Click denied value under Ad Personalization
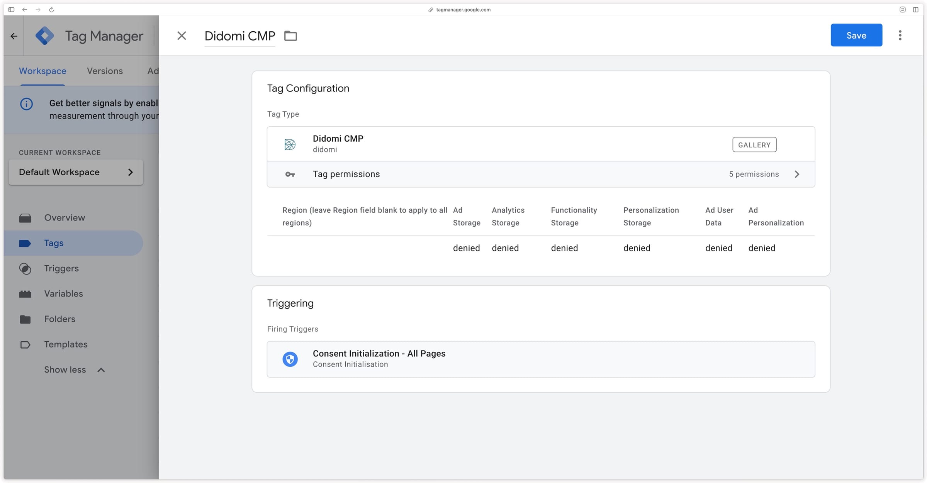The width and height of the screenshot is (927, 483). coord(762,248)
